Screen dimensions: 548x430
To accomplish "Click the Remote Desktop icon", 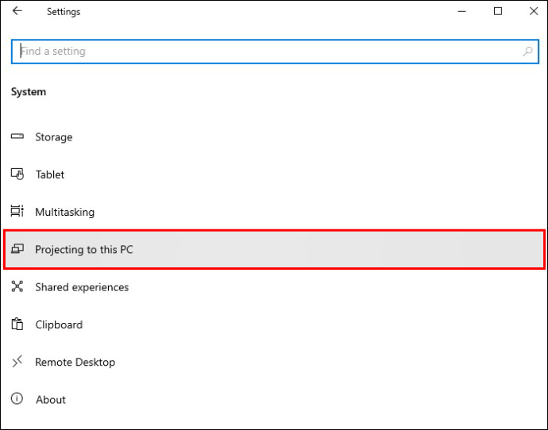I will pyautogui.click(x=17, y=363).
